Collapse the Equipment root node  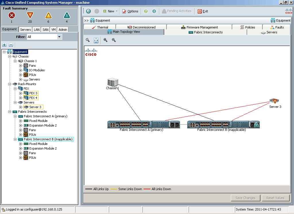click(x=4, y=52)
